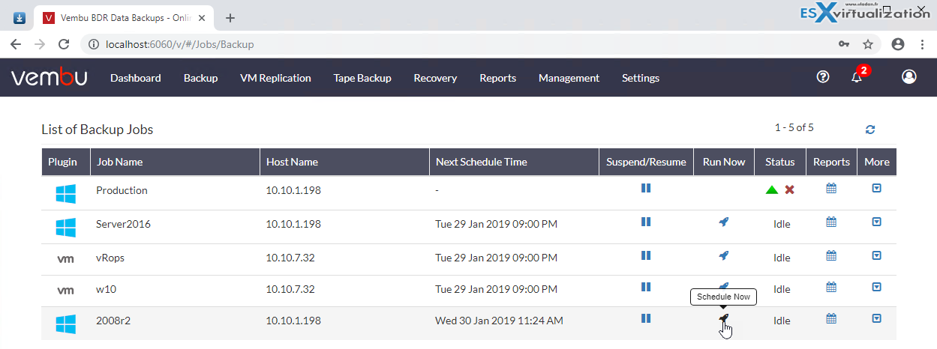Expand More options for vRops job

(876, 255)
